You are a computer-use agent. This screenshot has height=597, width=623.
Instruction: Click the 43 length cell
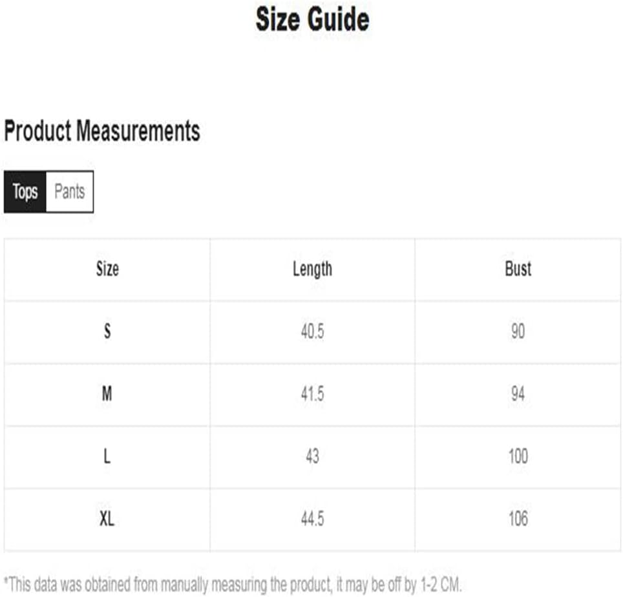tap(312, 456)
